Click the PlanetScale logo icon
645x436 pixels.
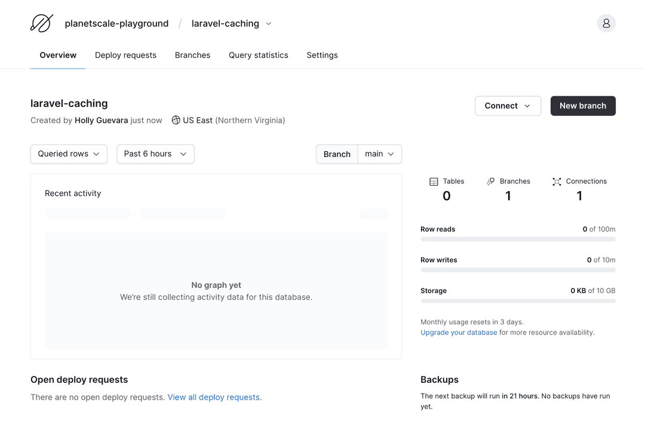click(42, 23)
